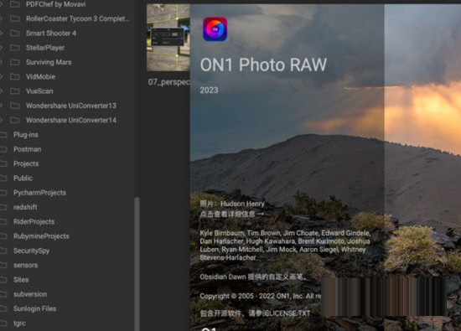Click the PDFChef by Movavi folder icon
Viewport: 461px width, 331px height.
pos(15,4)
